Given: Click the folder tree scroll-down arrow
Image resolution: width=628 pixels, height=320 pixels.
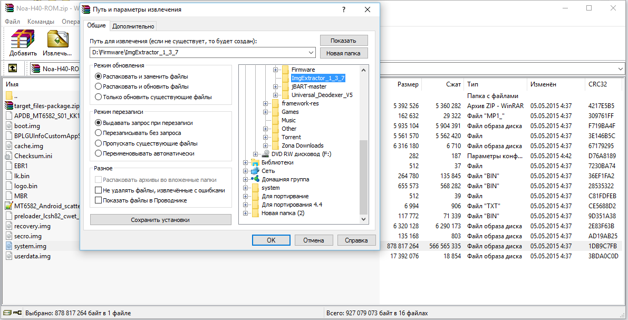Looking at the screenshot, I should point(364,219).
